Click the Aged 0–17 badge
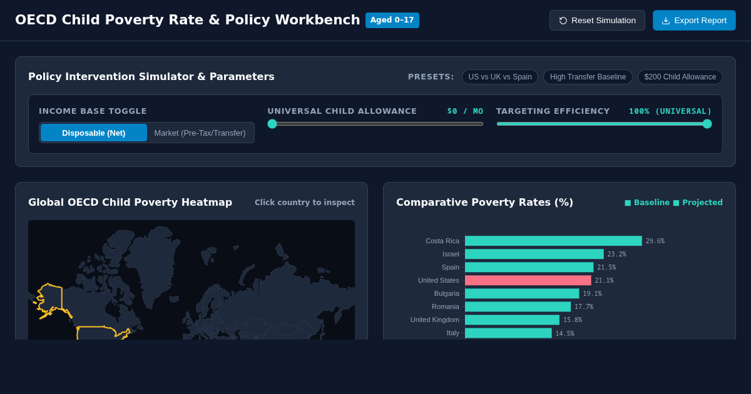This screenshot has width=751, height=394. pos(392,20)
